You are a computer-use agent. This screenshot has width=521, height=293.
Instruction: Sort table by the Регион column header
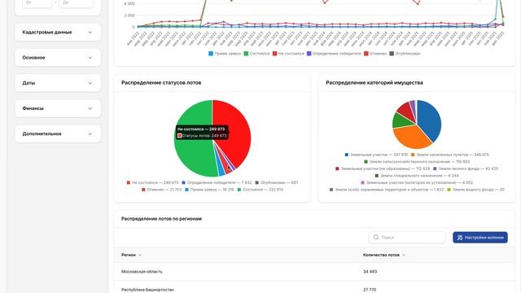click(x=131, y=255)
